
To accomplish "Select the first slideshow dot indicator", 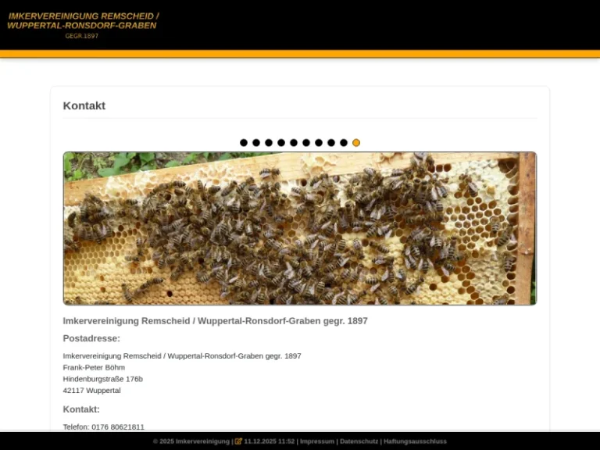I will click(244, 143).
